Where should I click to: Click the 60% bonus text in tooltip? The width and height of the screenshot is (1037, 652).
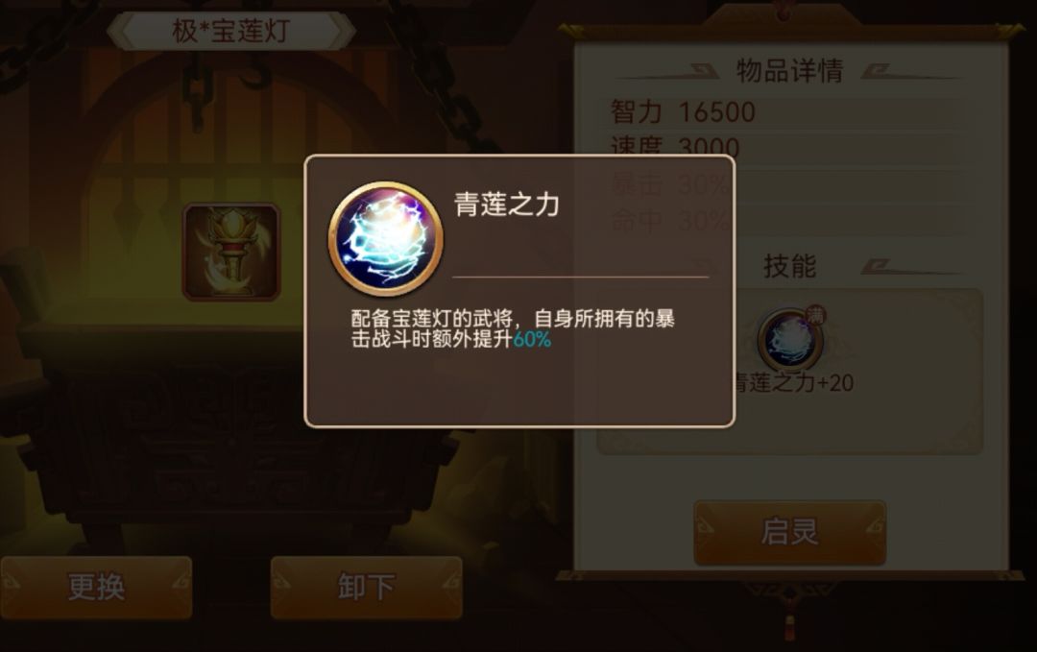pyautogui.click(x=532, y=339)
